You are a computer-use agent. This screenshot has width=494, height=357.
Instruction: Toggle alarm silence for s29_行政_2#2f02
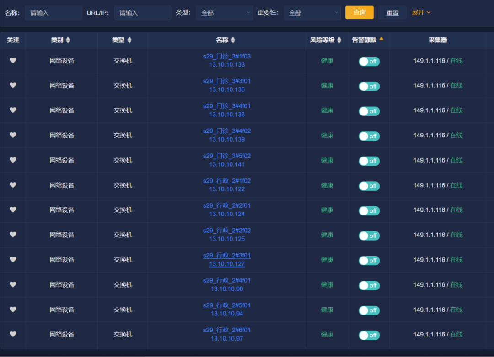[369, 236]
